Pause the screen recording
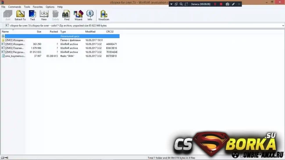Screen dimensions: 285x160 [x=215, y=4]
